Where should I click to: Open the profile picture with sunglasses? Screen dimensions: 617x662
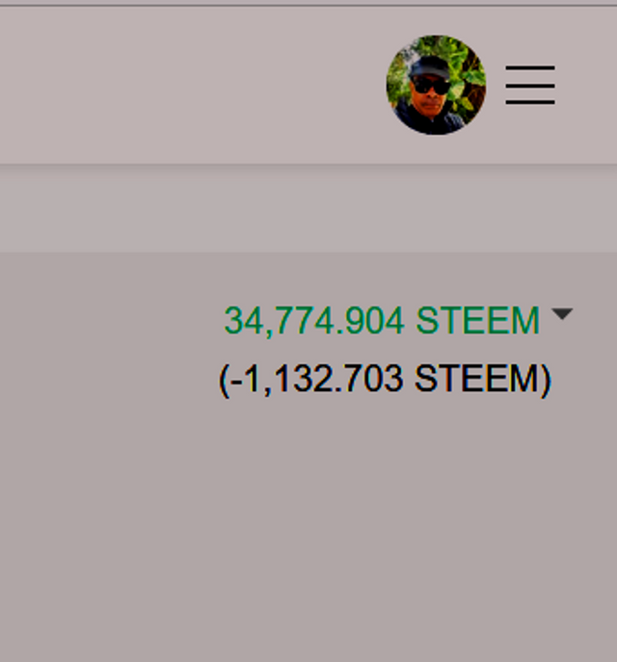(x=436, y=85)
